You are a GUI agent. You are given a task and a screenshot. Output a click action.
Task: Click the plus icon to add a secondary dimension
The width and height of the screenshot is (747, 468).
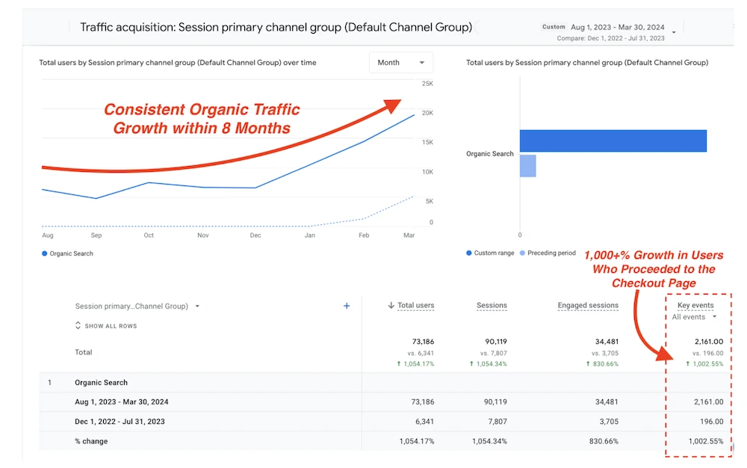click(346, 306)
